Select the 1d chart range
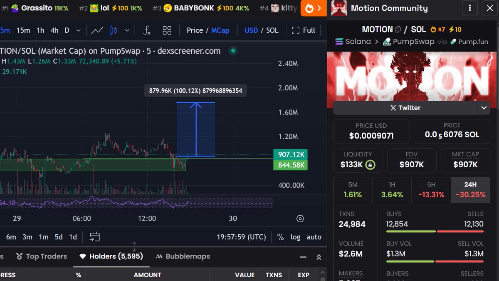Image resolution: width=499 pixels, height=281 pixels. 72,236
